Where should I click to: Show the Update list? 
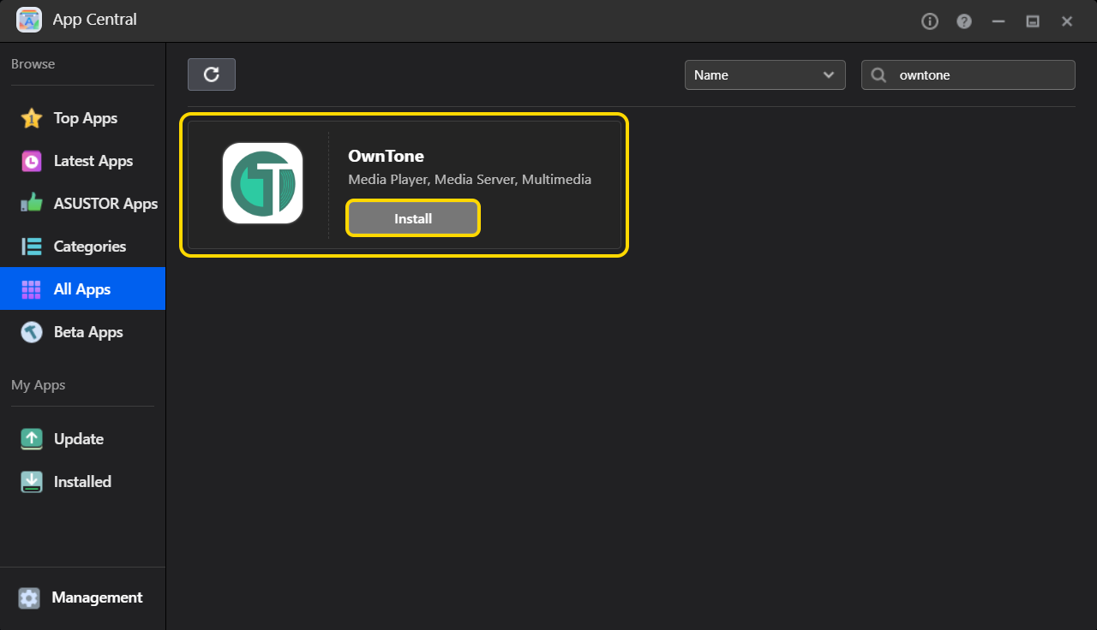pos(83,439)
